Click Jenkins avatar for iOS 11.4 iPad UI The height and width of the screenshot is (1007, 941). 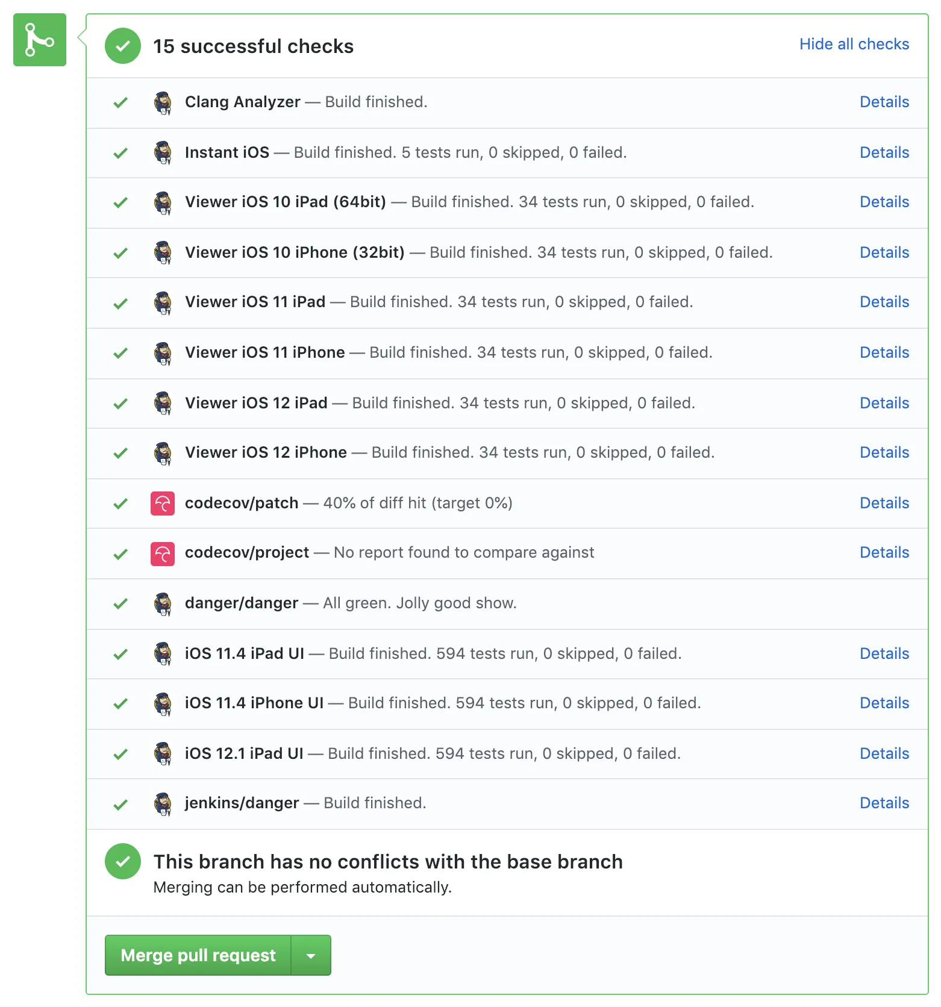(163, 654)
